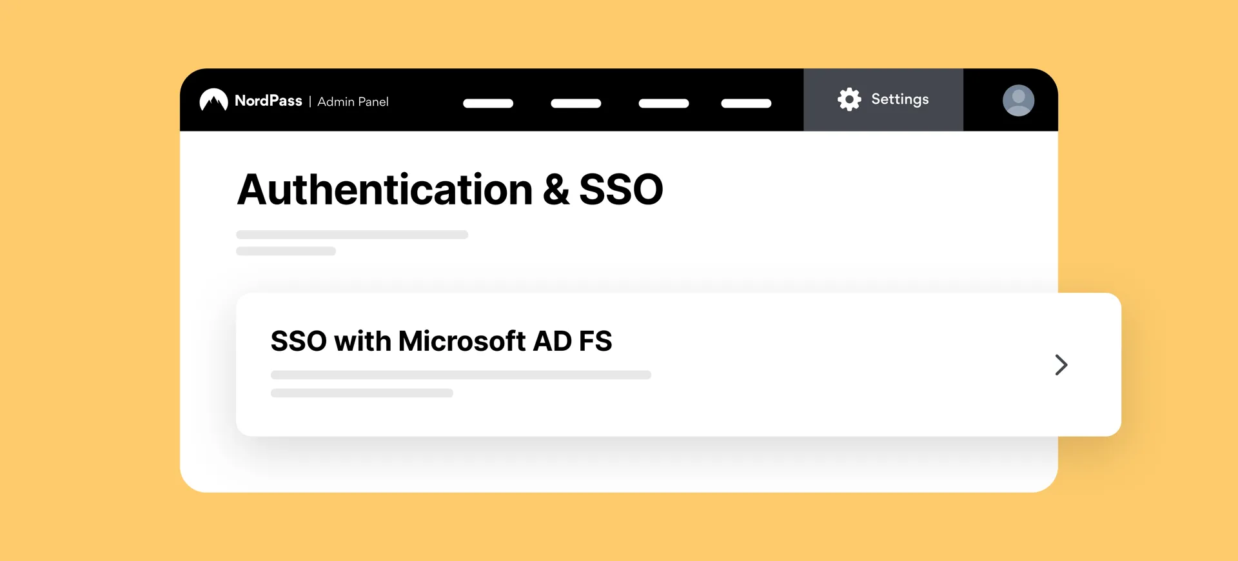Click the Authentication & SSO heading
This screenshot has height=561, width=1238.
click(450, 190)
